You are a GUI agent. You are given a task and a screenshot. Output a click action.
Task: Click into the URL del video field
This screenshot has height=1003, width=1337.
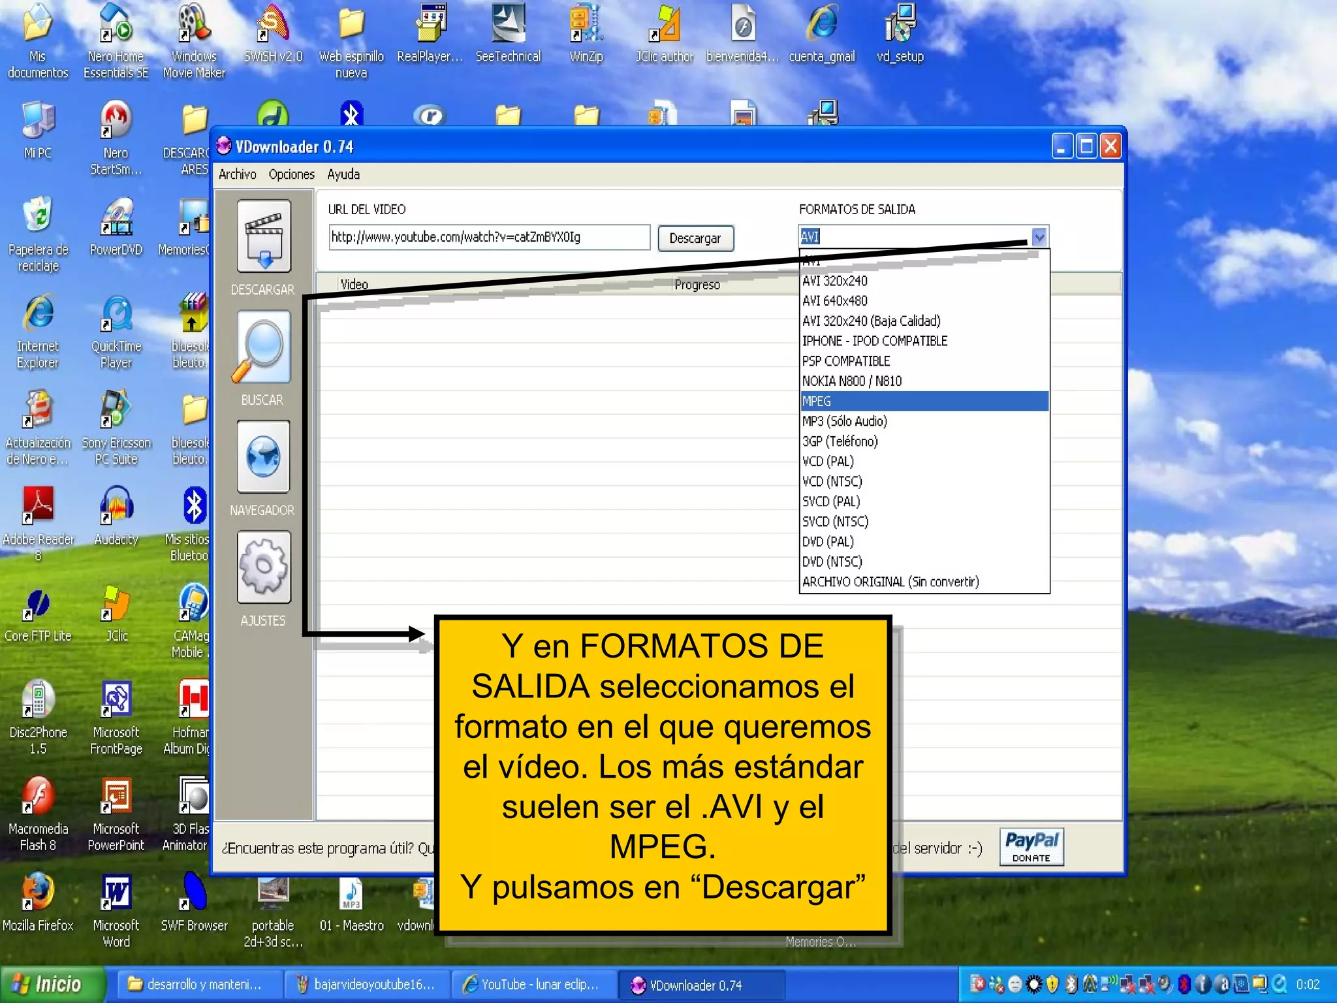[x=490, y=237]
